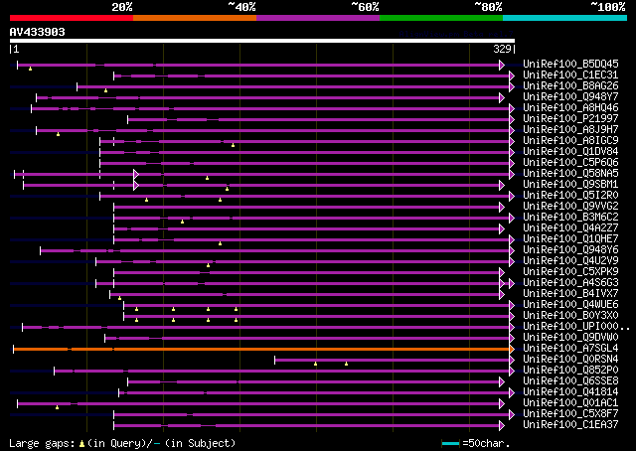Click the UniRef100_Q9VVG2 label

point(570,207)
